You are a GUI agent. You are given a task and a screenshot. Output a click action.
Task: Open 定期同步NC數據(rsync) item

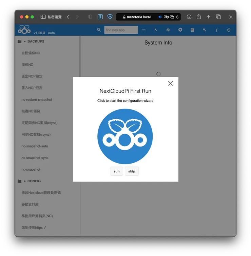coord(39,123)
